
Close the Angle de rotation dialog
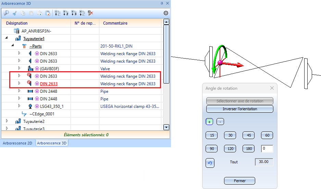click(272, 88)
